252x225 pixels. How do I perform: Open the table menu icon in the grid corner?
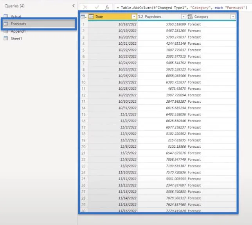(83, 16)
